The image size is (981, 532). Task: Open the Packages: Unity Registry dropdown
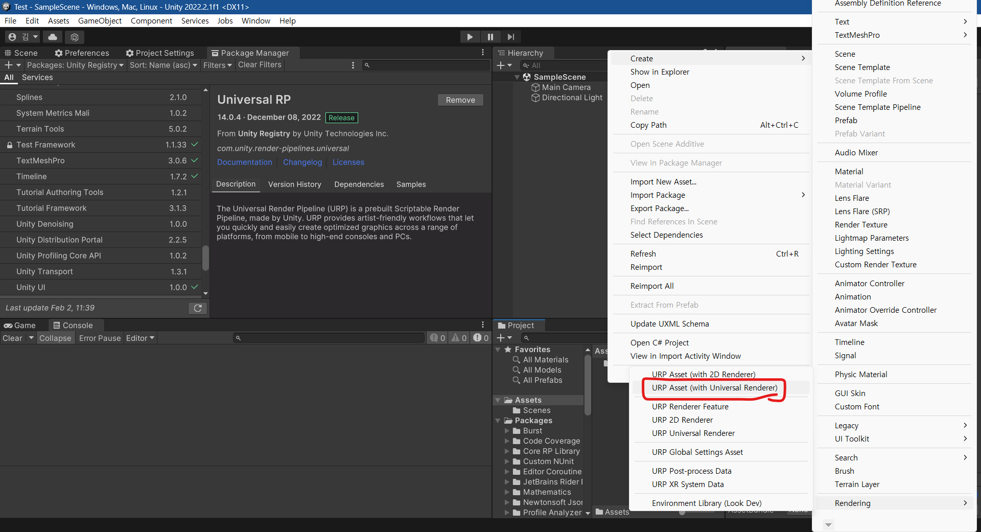tap(75, 65)
